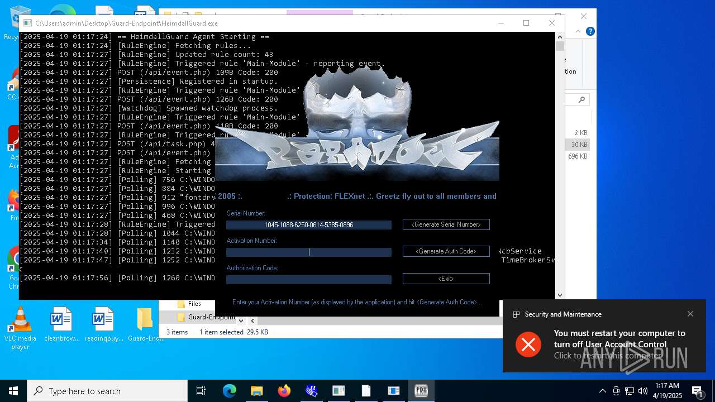Click the Generate Auth Code button
Image resolution: width=715 pixels, height=402 pixels.
pyautogui.click(x=446, y=251)
